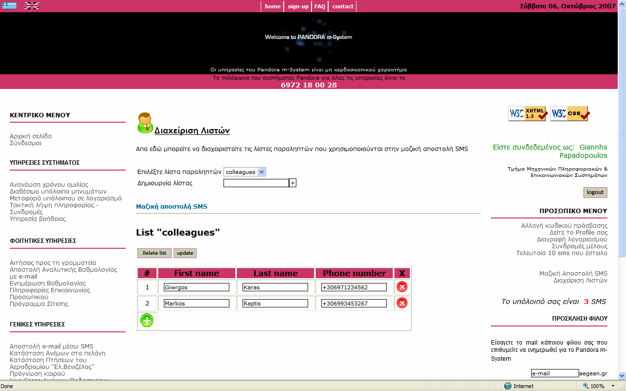Open Αιτήσεις προς τη γραμματεία link
Viewport: 626px width, 391px height.
coord(53,263)
